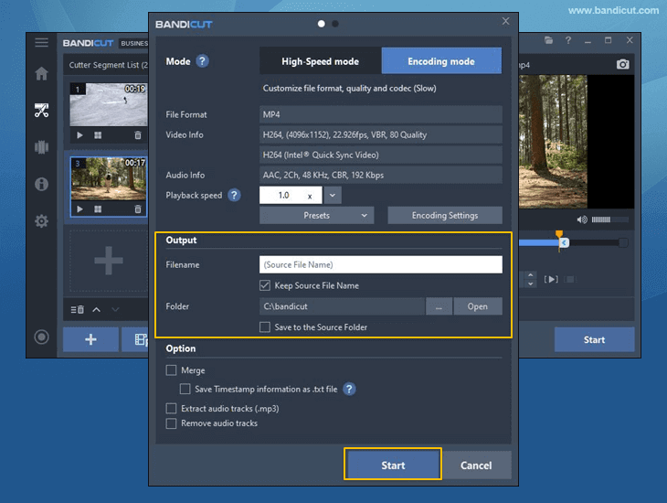The image size is (667, 503).
Task: Enable Save to the Source Folder
Action: pyautogui.click(x=265, y=327)
